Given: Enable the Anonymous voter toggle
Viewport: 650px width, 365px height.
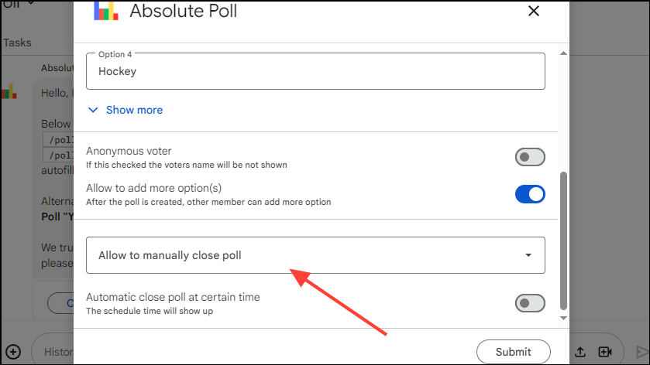Looking at the screenshot, I should coord(530,158).
